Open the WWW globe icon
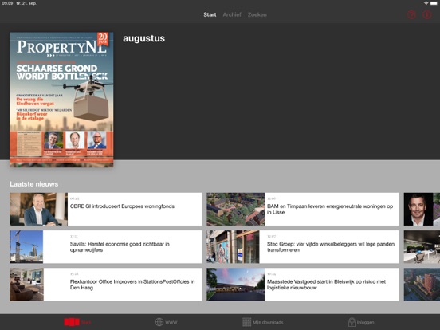This screenshot has height=330, width=440. pos(159,322)
